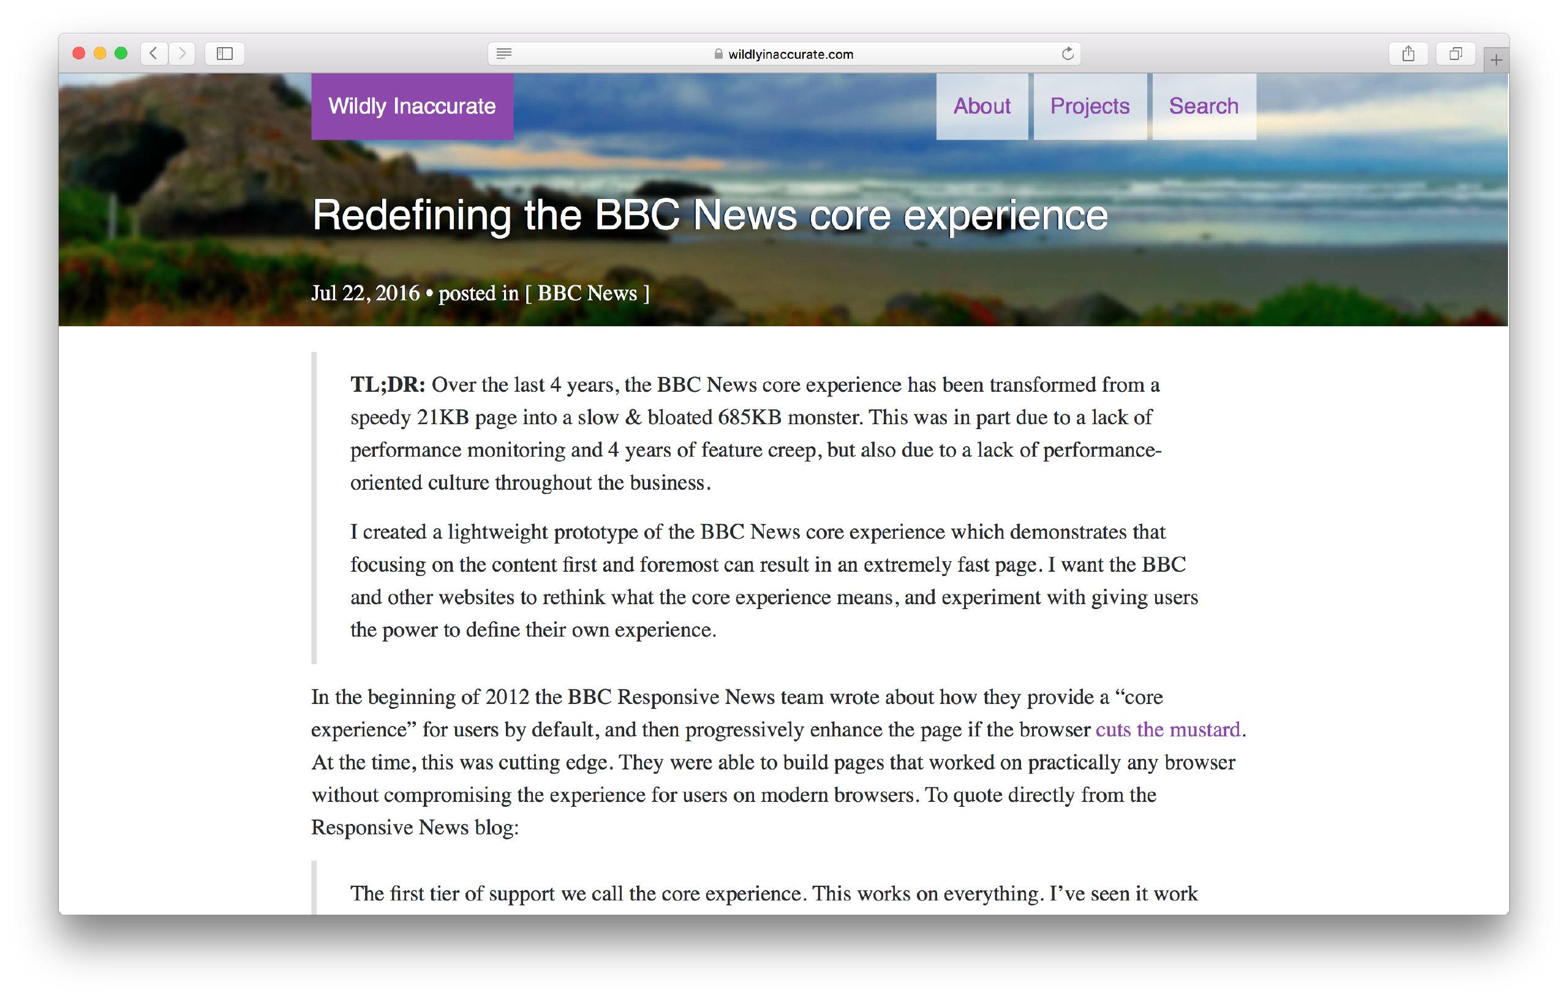Open the Share menu icon

pyautogui.click(x=1408, y=53)
